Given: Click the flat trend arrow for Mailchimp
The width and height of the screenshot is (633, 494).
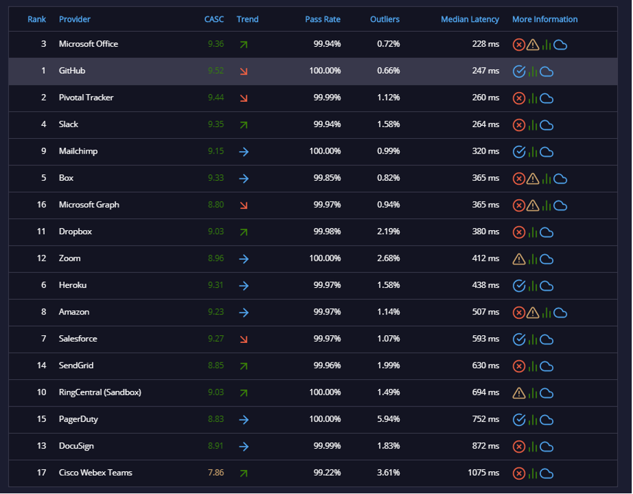Looking at the screenshot, I should click(x=244, y=152).
